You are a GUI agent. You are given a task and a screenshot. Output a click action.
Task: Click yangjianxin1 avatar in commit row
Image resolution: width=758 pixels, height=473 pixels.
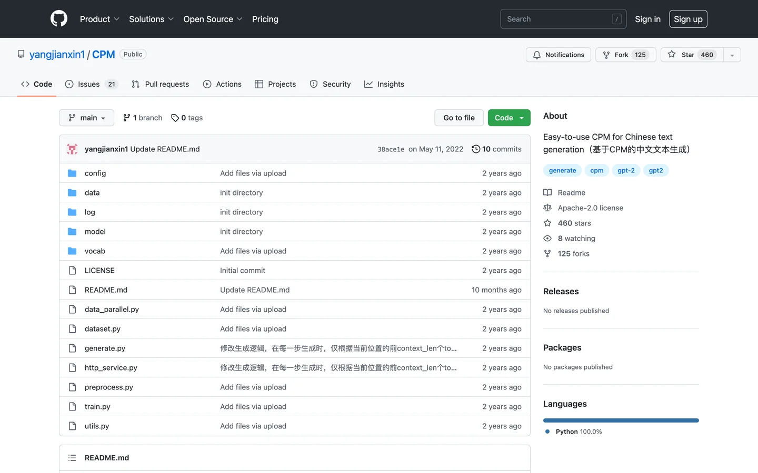(72, 149)
